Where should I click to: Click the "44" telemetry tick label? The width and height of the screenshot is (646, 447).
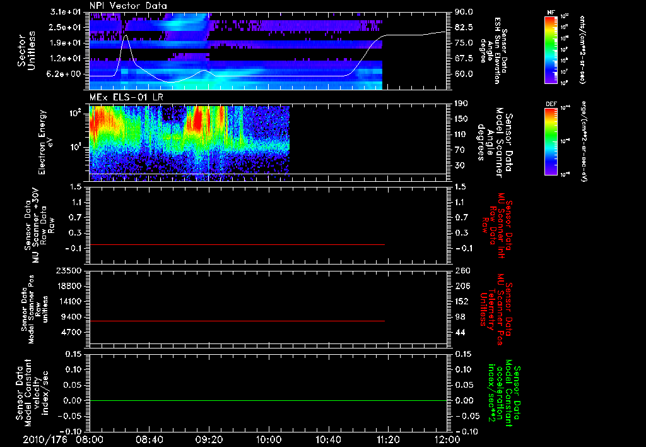point(460,332)
